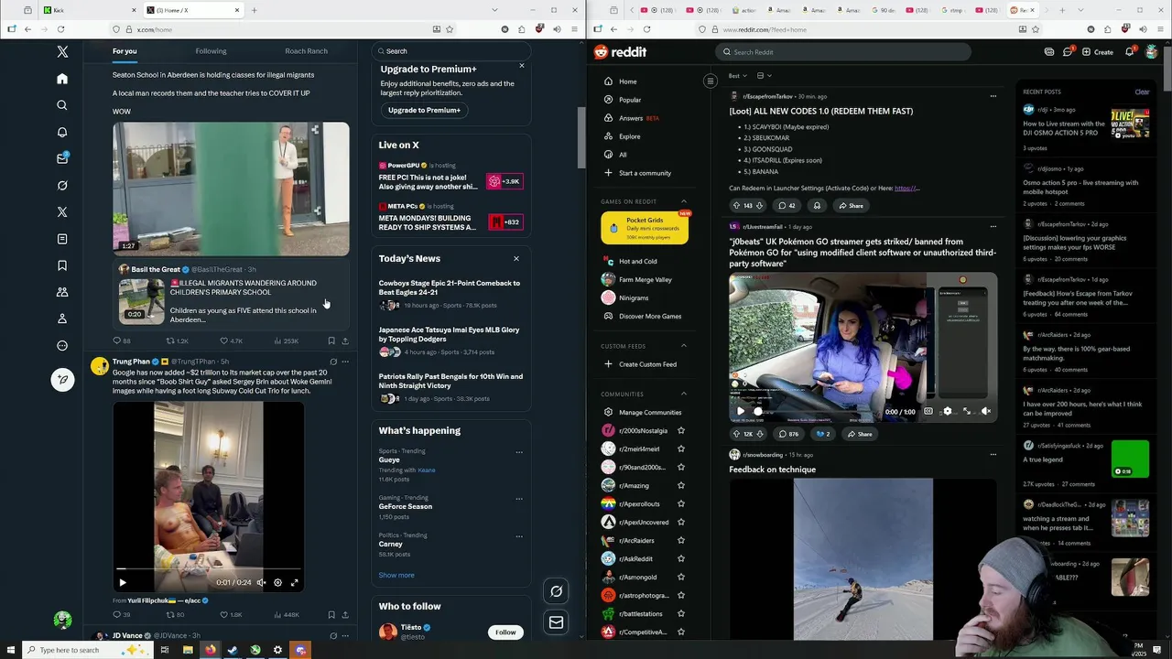Play the Trung Phan video on X

click(x=123, y=582)
